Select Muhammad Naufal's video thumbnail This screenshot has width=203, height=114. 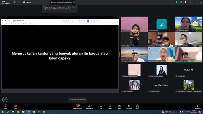[x=188, y=55]
